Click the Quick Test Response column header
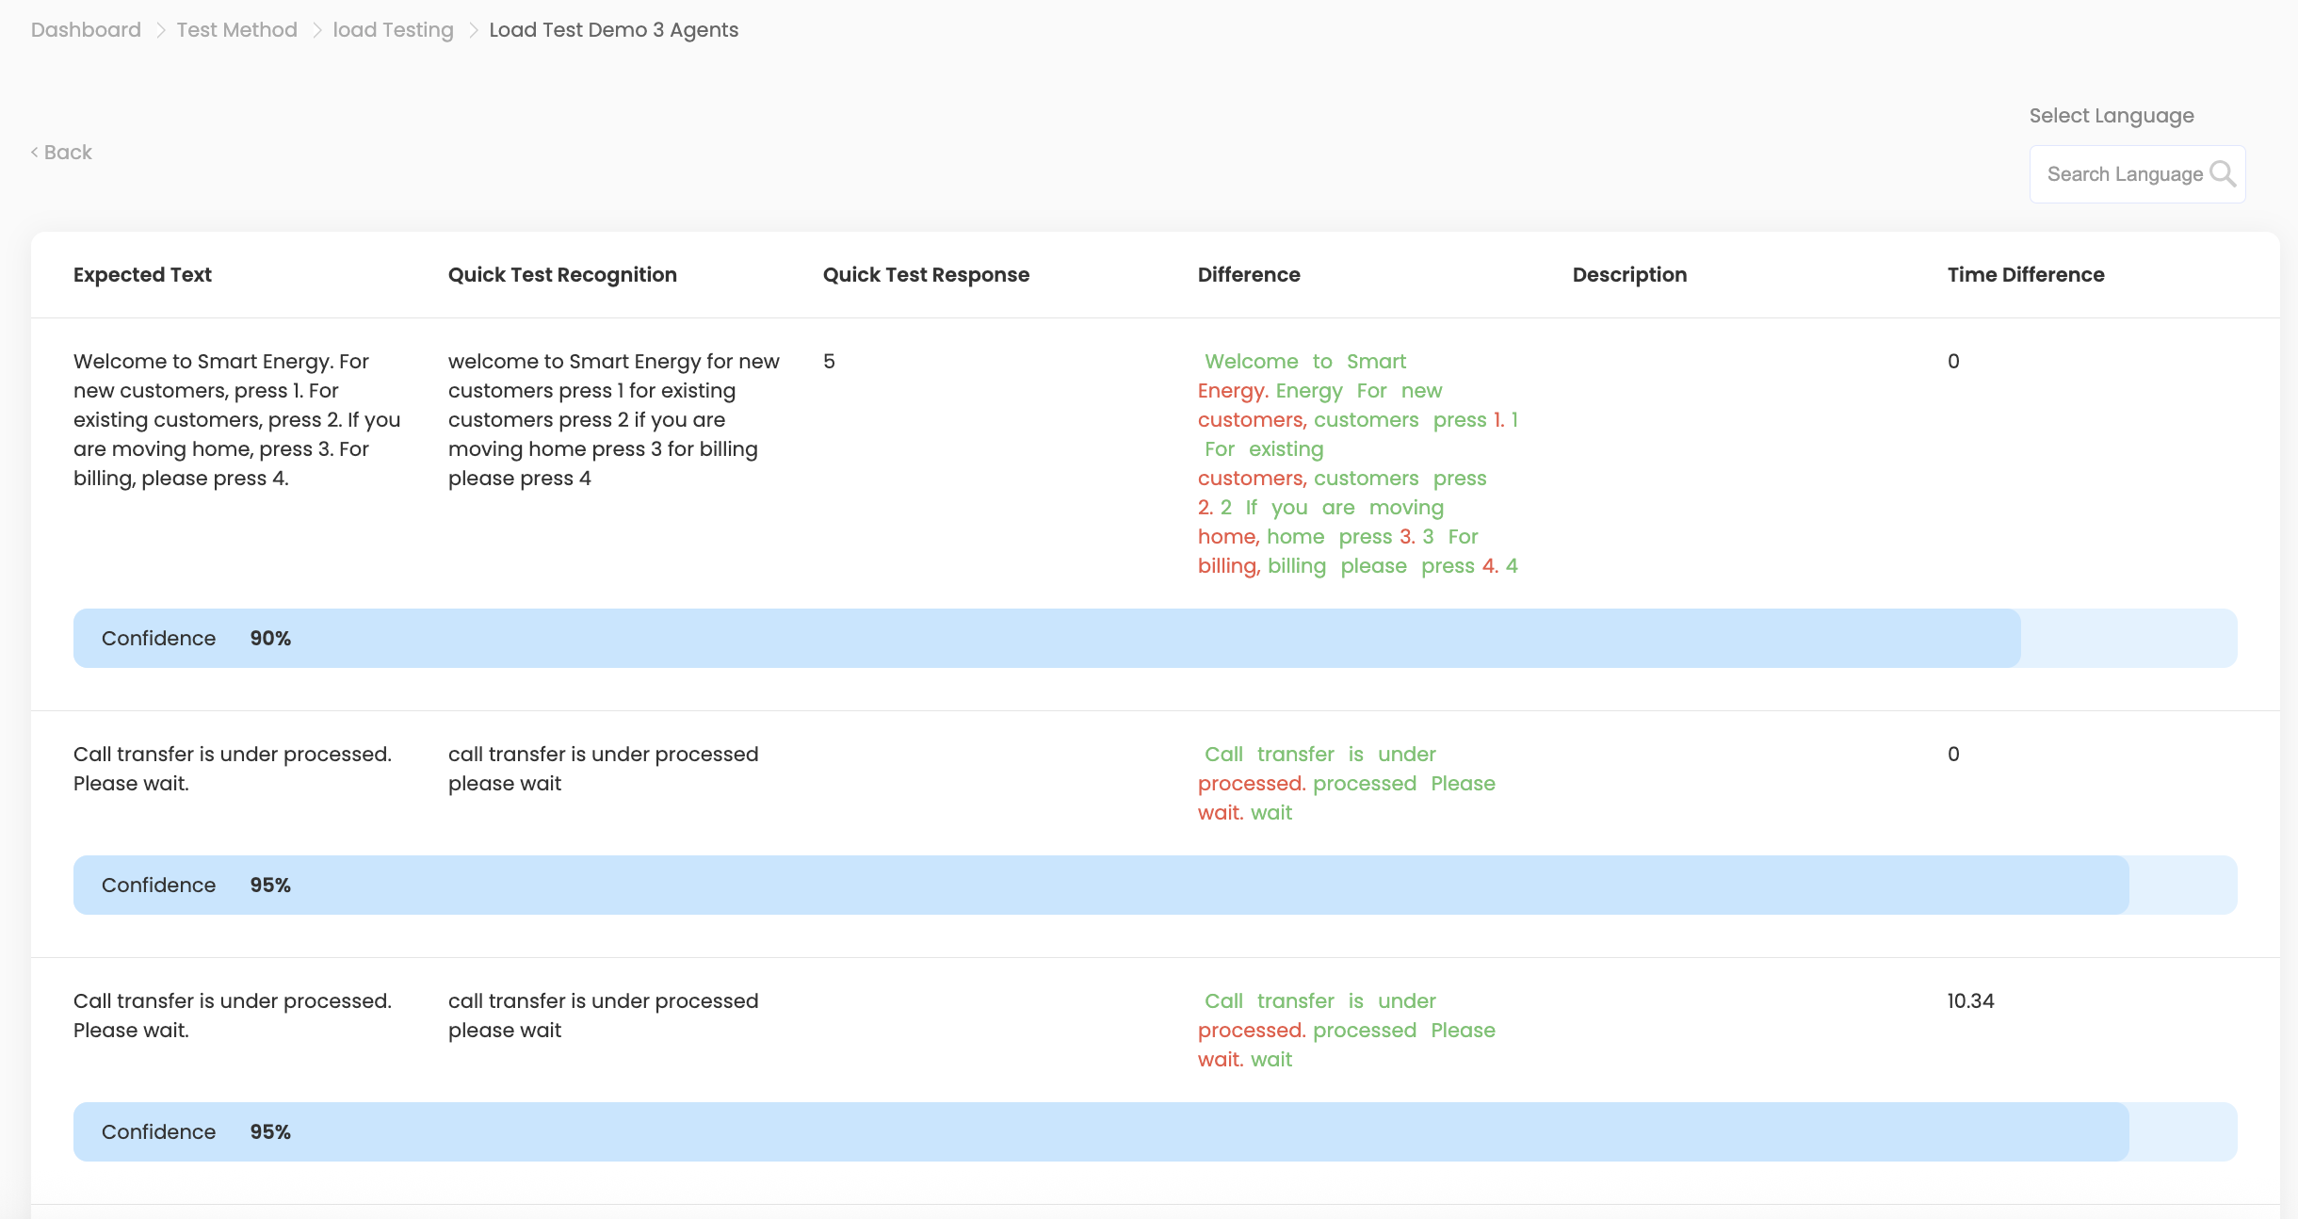 tap(926, 275)
